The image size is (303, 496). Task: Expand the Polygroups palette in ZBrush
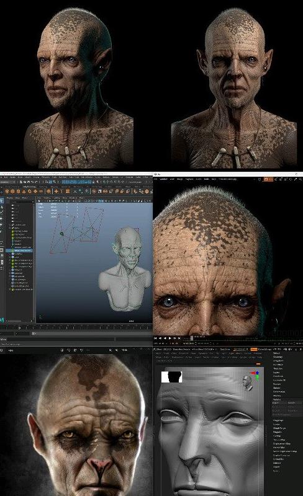pyautogui.click(x=278, y=420)
